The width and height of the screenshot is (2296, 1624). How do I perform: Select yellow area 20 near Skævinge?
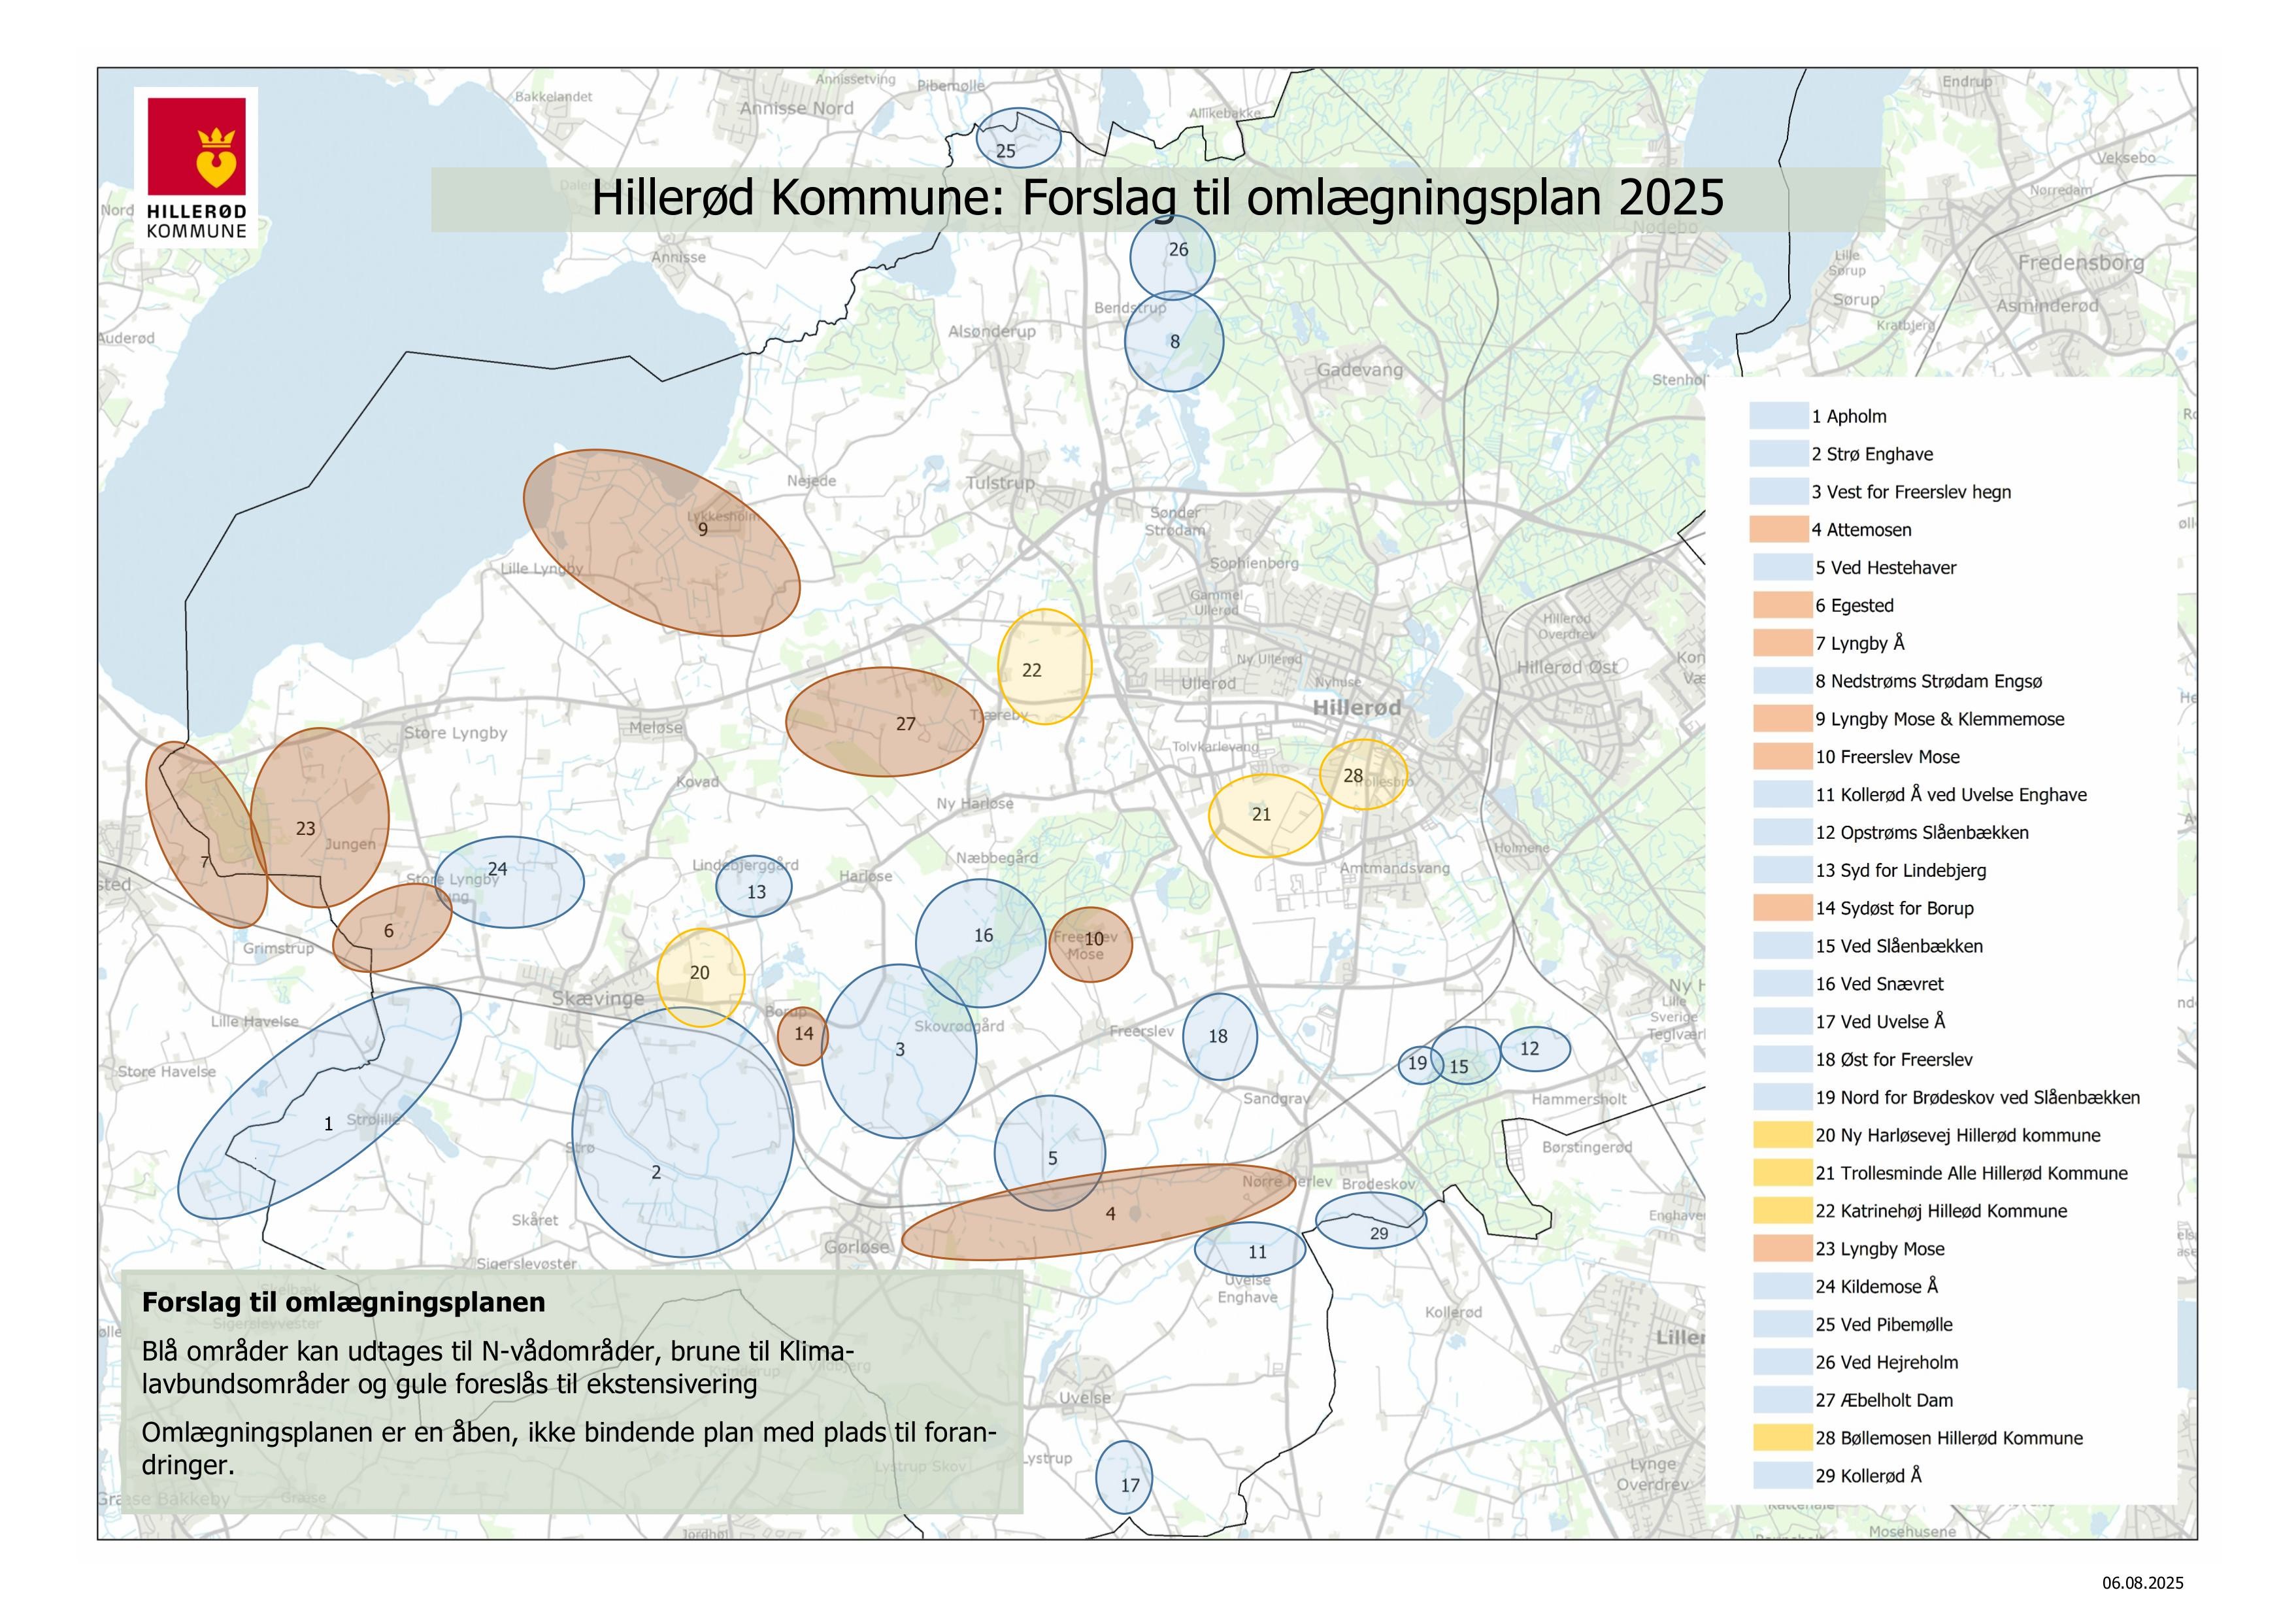coord(701,977)
